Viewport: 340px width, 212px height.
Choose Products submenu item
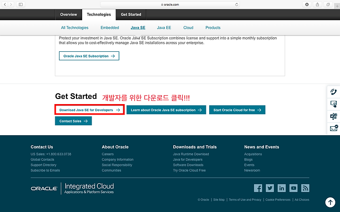[213, 28]
